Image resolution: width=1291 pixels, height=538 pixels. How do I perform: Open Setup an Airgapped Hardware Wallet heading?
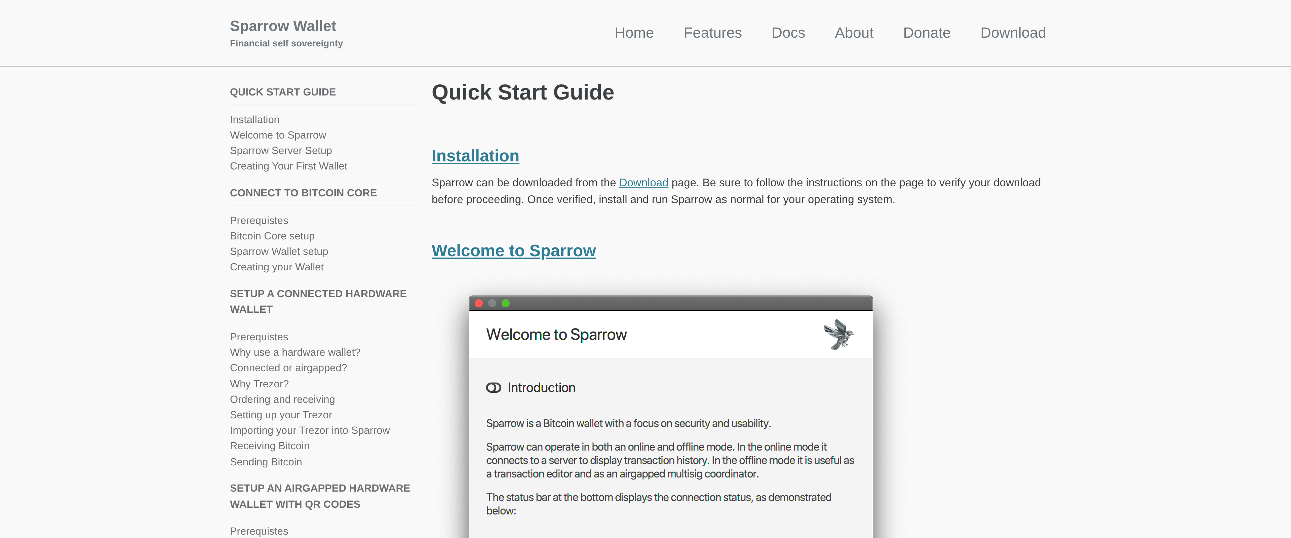(x=320, y=496)
